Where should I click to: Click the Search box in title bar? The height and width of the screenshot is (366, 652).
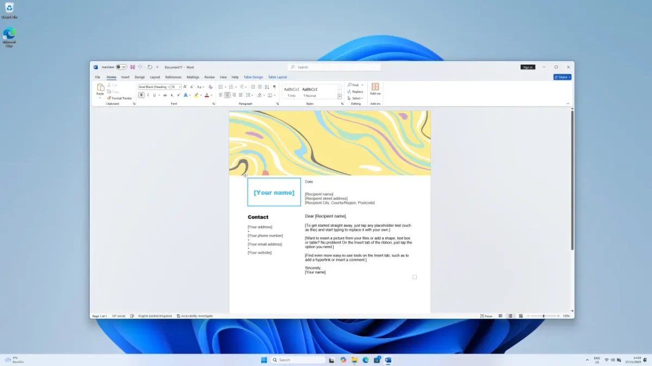tap(334, 67)
